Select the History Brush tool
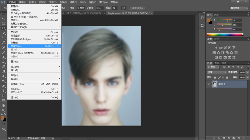This screenshot has width=250, height=140. click(3, 62)
